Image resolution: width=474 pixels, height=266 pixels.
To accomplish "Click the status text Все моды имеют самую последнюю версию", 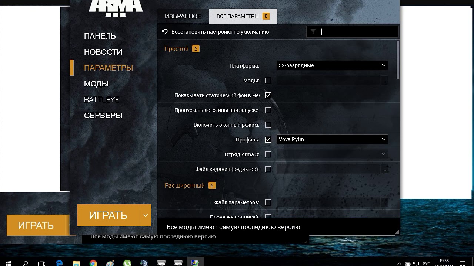I will click(233, 227).
